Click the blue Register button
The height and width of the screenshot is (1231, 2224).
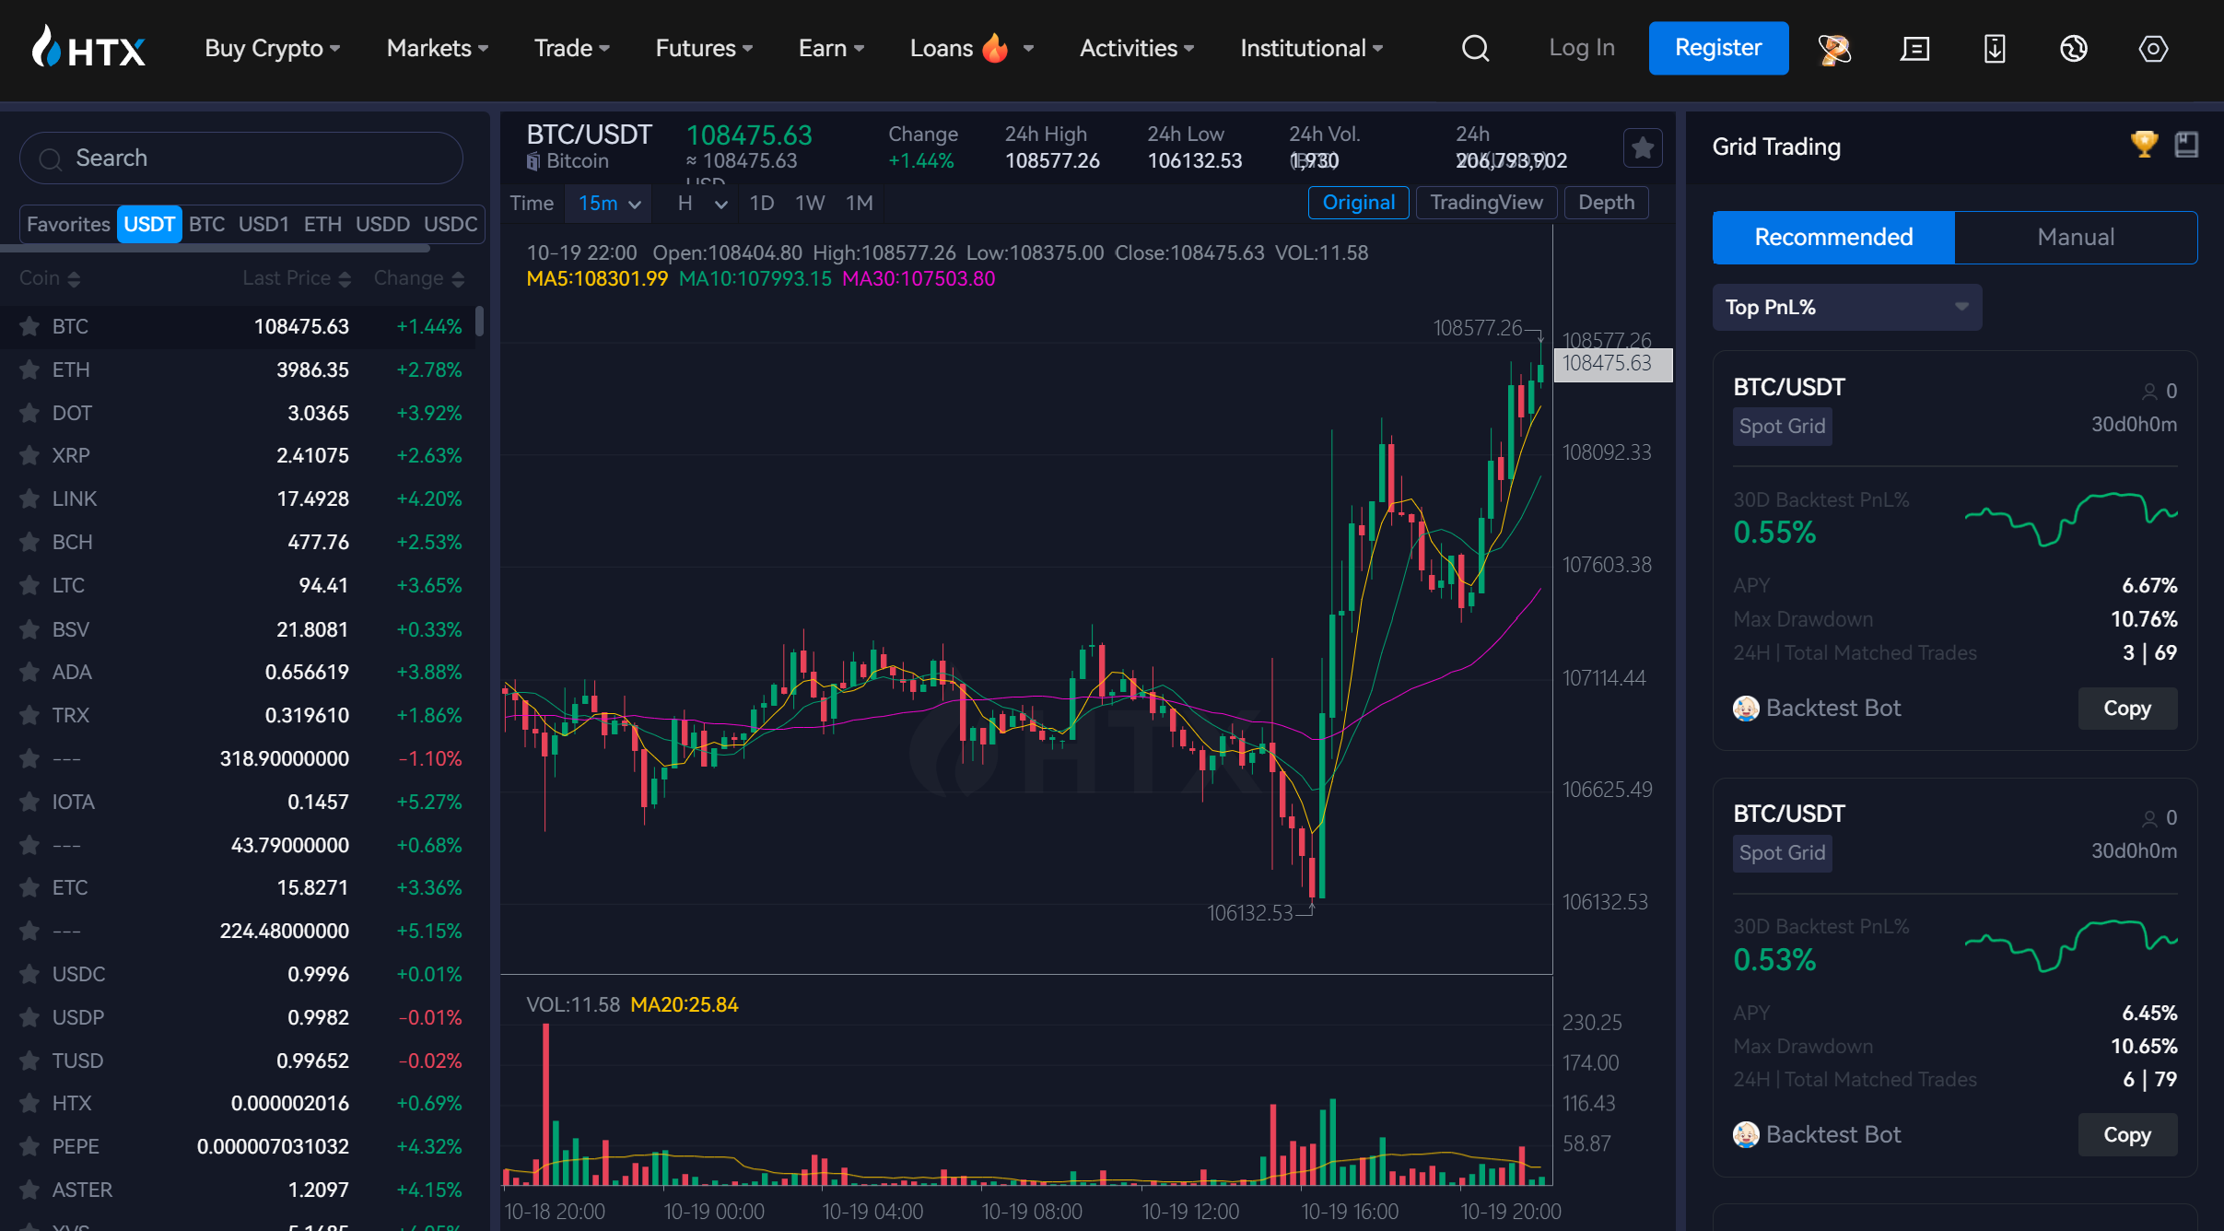(1717, 48)
